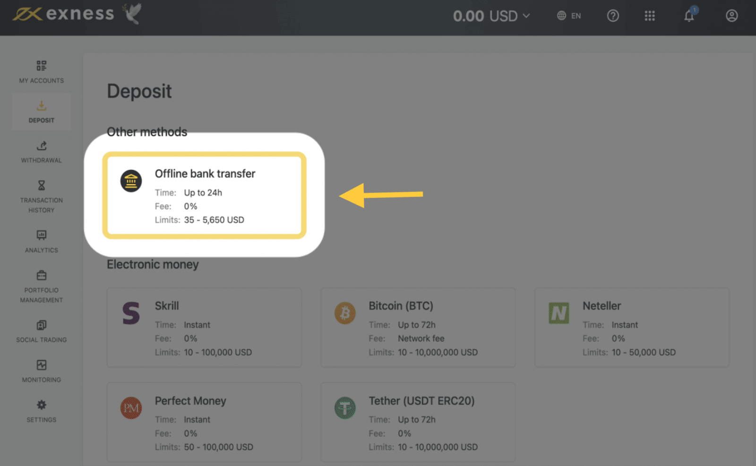Open the help question mark icon

[613, 16]
